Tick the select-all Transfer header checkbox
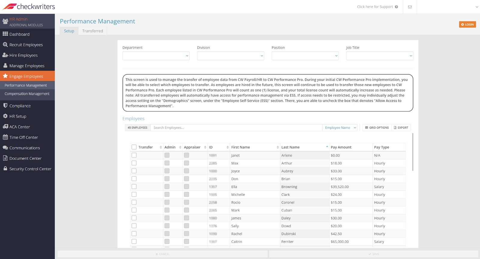 (134, 147)
